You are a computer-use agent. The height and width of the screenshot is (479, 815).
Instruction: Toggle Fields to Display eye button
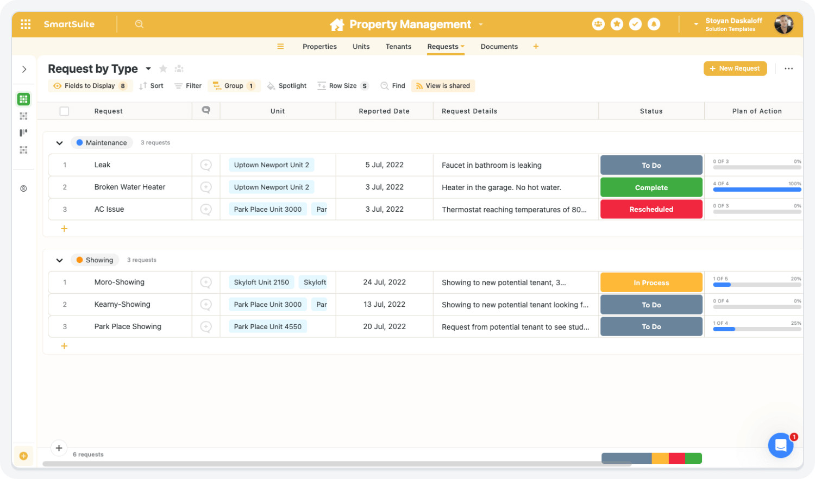point(90,86)
